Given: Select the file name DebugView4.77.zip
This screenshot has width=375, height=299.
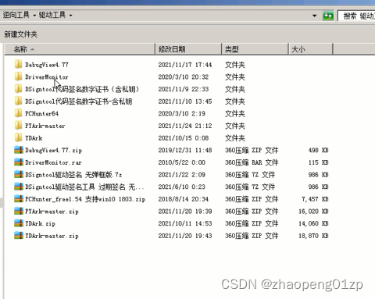Looking at the screenshot, I should (53, 151).
